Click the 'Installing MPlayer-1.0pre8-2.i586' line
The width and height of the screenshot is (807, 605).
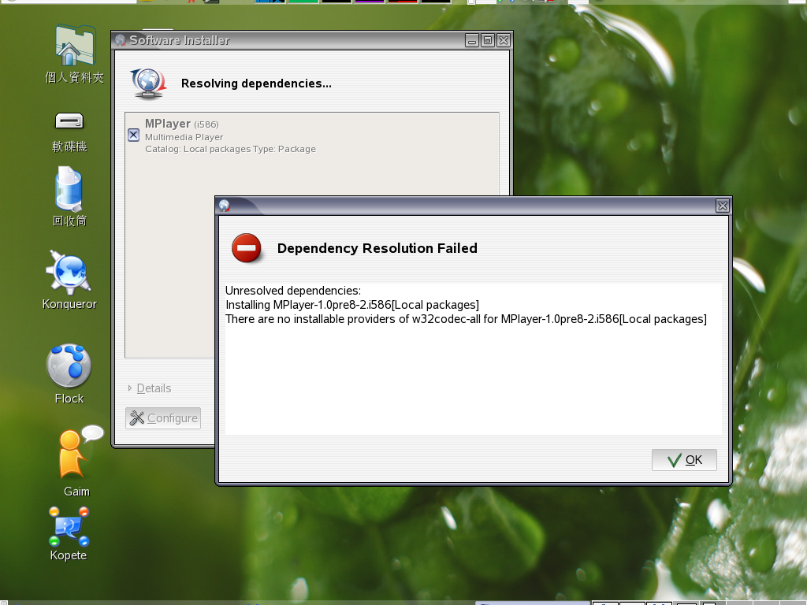(352, 305)
